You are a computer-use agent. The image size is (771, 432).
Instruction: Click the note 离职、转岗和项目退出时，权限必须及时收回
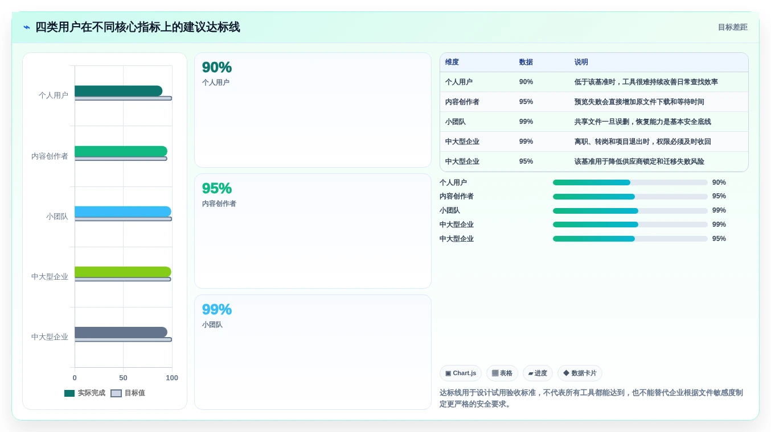pyautogui.click(x=643, y=142)
